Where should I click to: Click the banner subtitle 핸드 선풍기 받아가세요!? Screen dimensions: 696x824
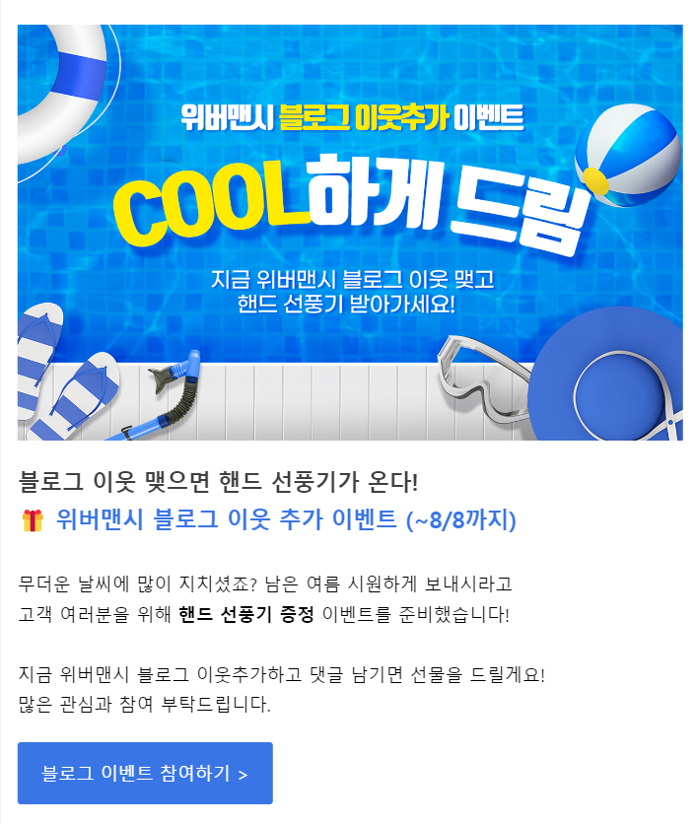(346, 304)
